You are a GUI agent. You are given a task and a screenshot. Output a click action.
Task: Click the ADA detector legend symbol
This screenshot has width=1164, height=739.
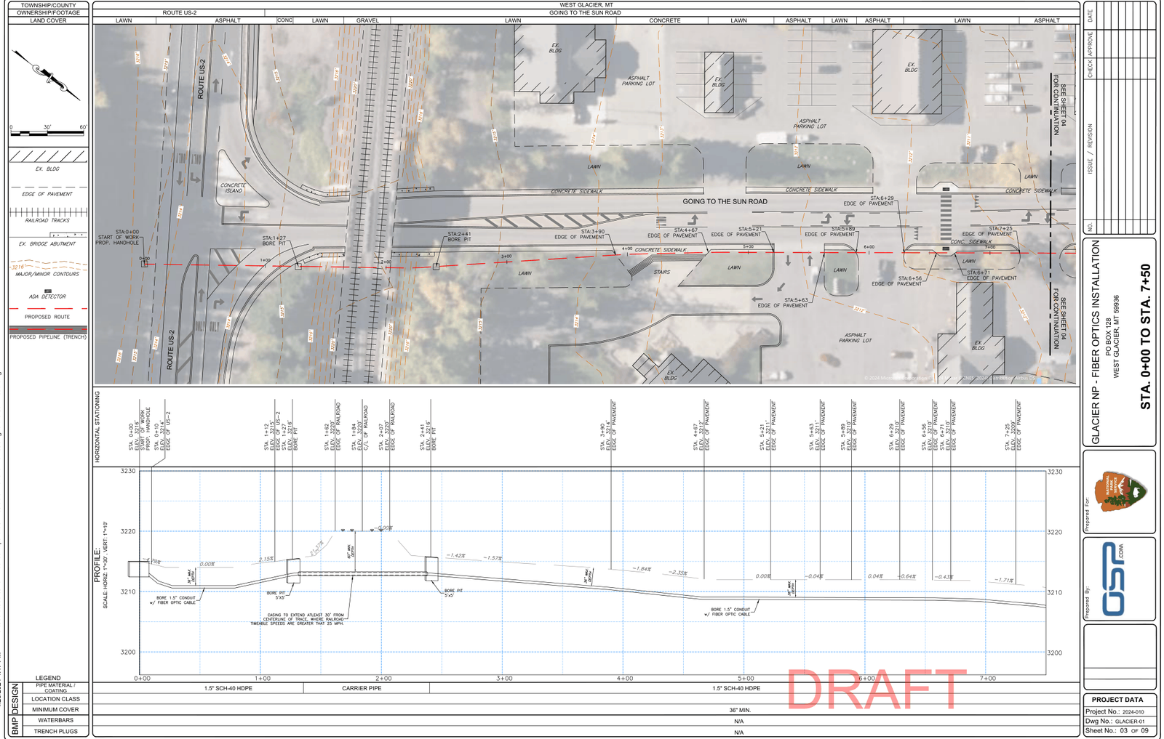[x=48, y=291]
